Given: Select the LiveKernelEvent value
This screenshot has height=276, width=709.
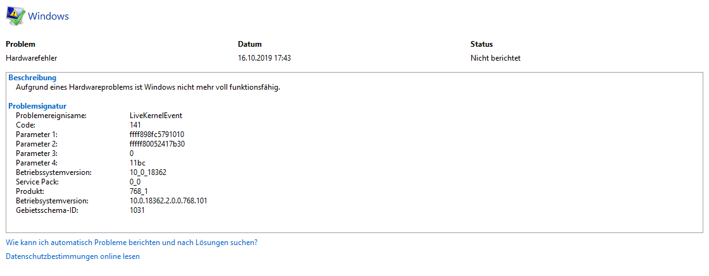Looking at the screenshot, I should [156, 116].
